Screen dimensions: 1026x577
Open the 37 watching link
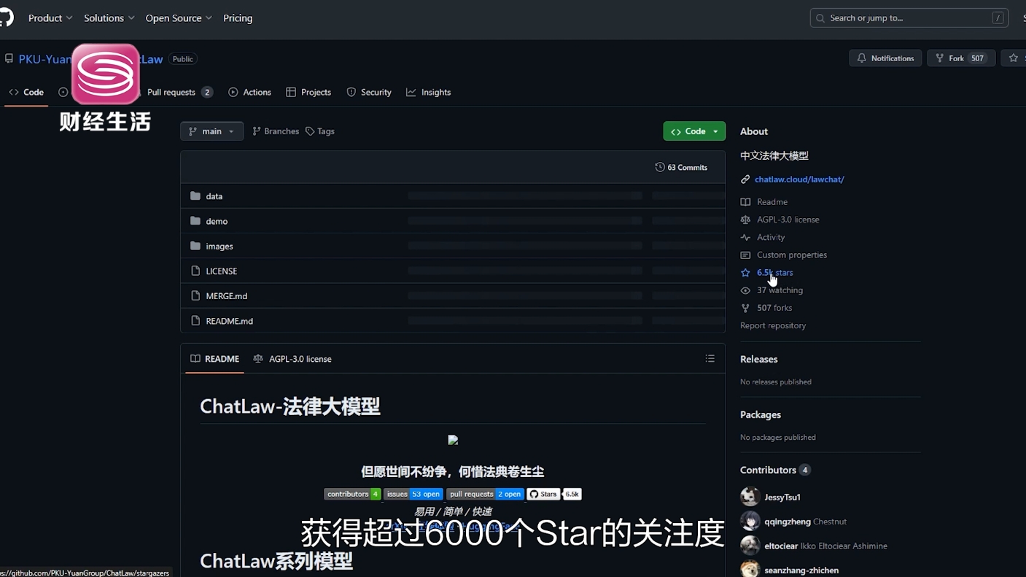(x=780, y=290)
